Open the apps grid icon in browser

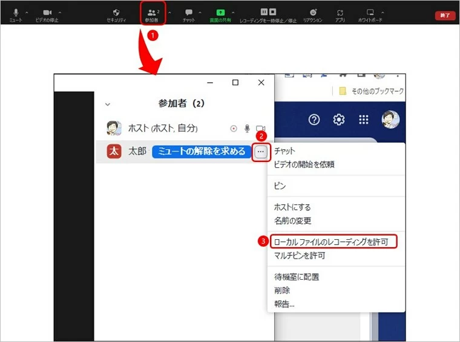(x=364, y=120)
